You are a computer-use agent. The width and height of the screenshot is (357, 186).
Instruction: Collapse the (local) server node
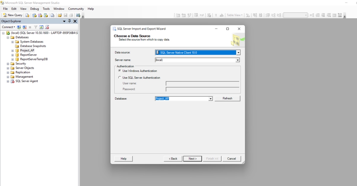tap(3, 33)
